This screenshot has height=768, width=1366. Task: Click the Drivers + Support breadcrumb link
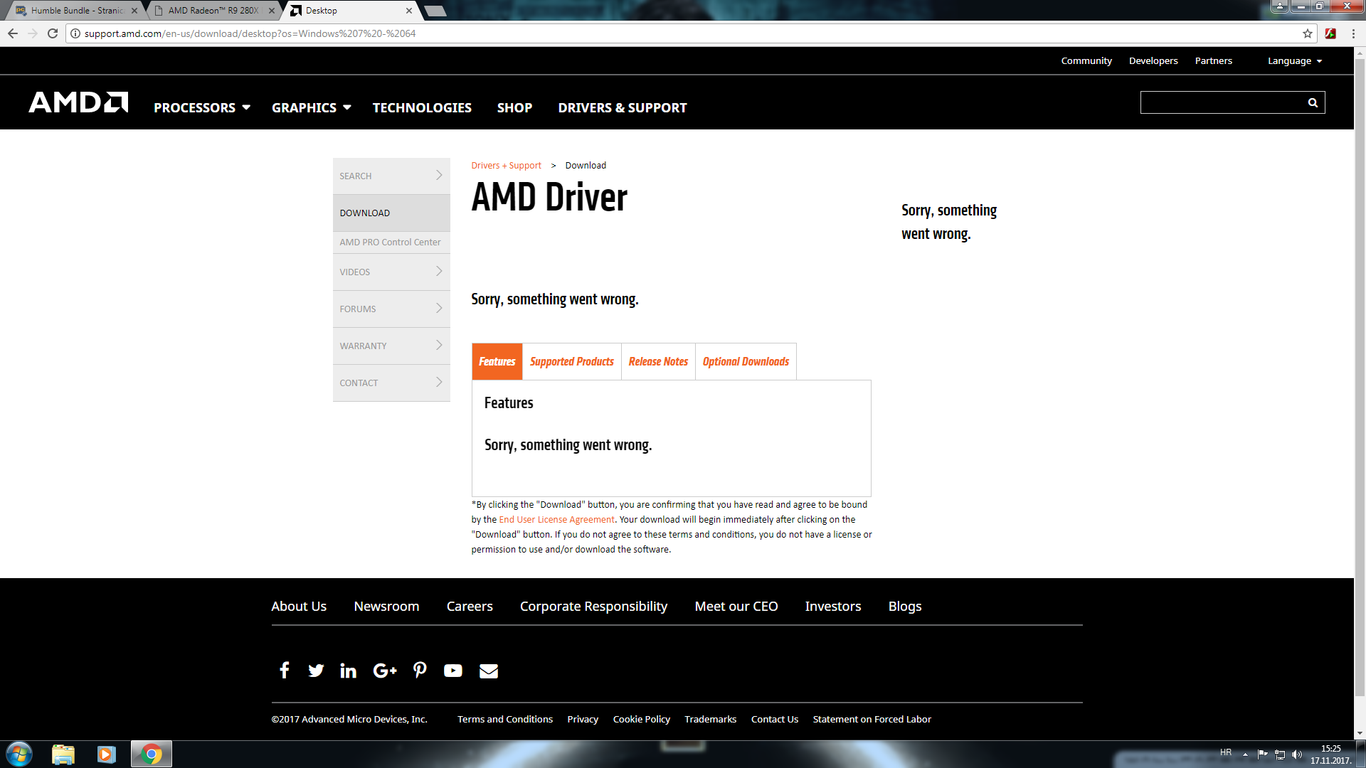tap(506, 165)
